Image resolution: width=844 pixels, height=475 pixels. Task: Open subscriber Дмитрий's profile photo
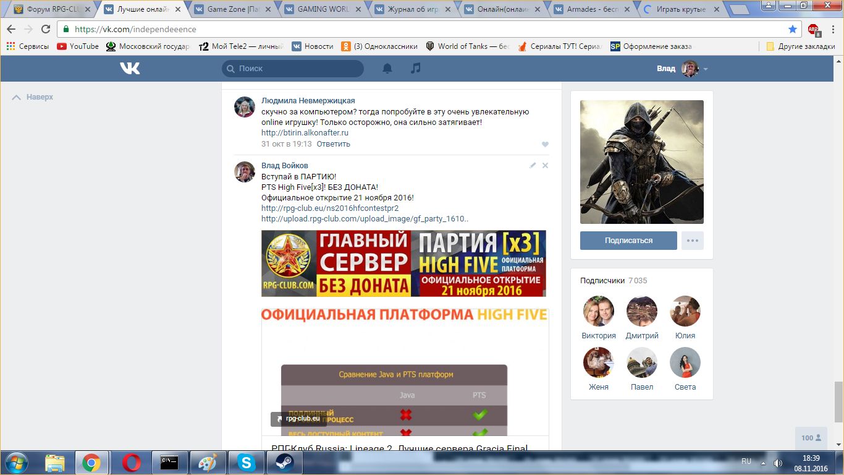[642, 311]
